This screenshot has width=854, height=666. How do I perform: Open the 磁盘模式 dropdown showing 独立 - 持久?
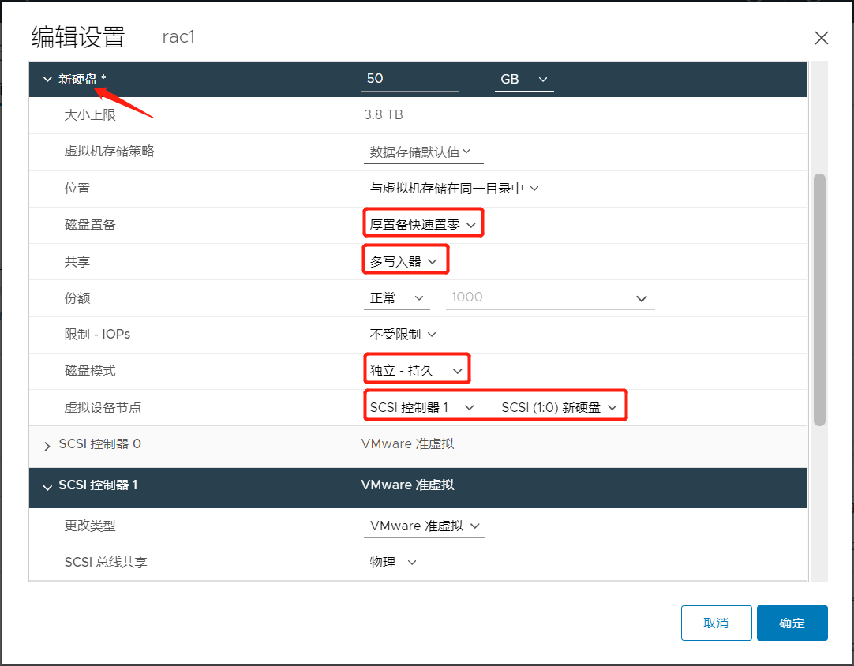click(x=417, y=369)
